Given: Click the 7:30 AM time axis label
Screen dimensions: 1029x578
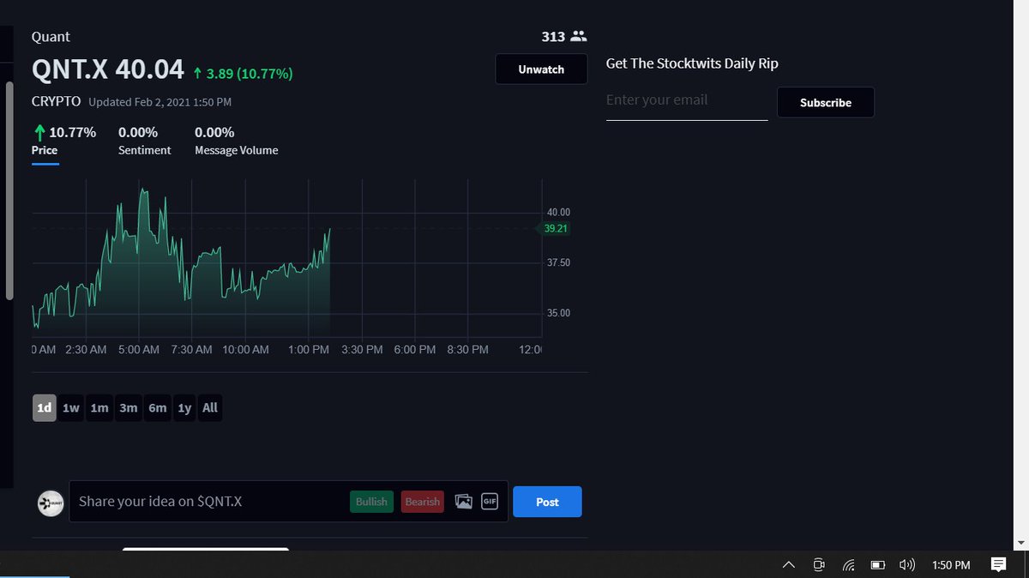Looking at the screenshot, I should [192, 350].
